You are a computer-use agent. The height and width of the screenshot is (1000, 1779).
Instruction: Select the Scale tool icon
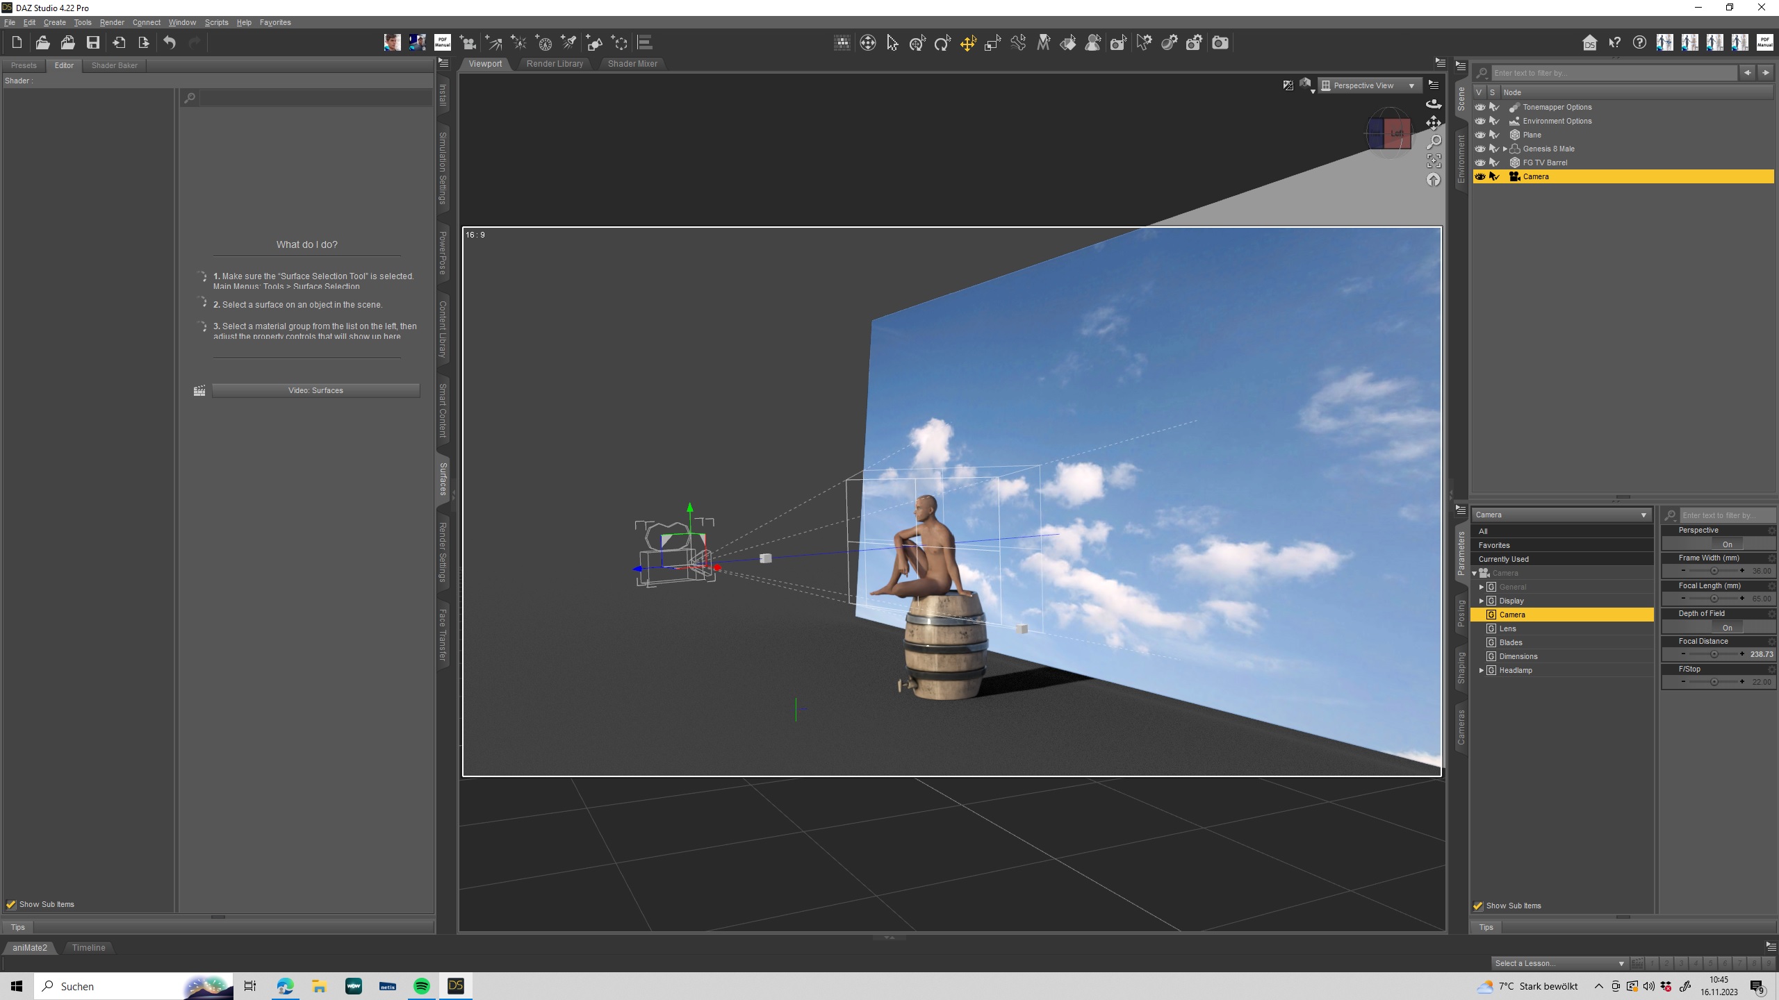tap(992, 44)
